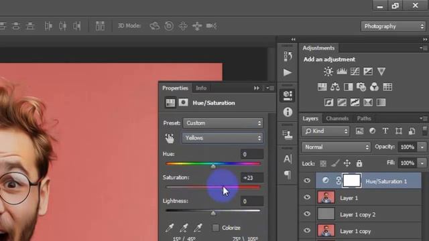Add a Posterize adjustment
Viewport: 429px width, 241px height.
[x=342, y=102]
